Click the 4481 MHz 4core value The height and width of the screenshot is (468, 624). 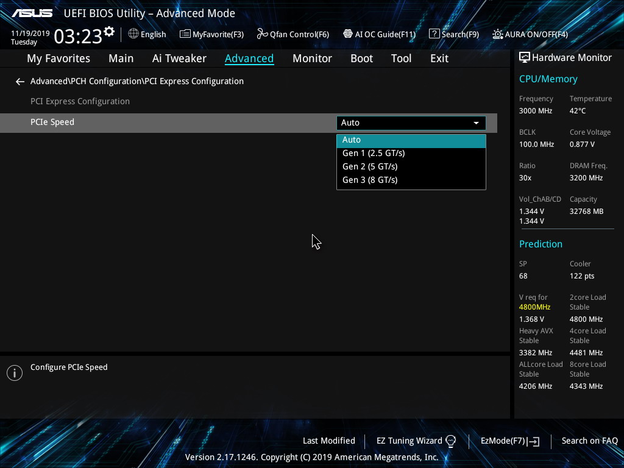pos(586,353)
